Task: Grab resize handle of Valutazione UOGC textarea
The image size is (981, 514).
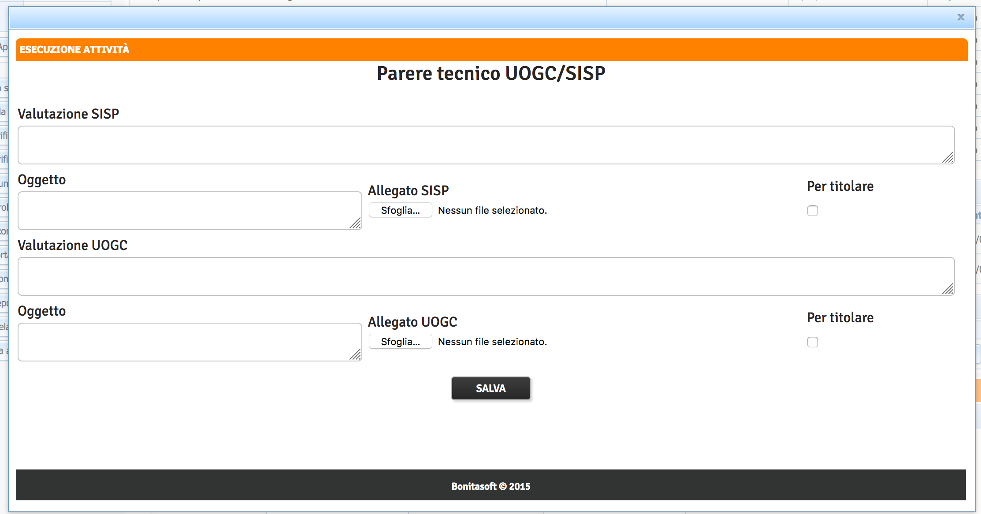Action: [948, 289]
